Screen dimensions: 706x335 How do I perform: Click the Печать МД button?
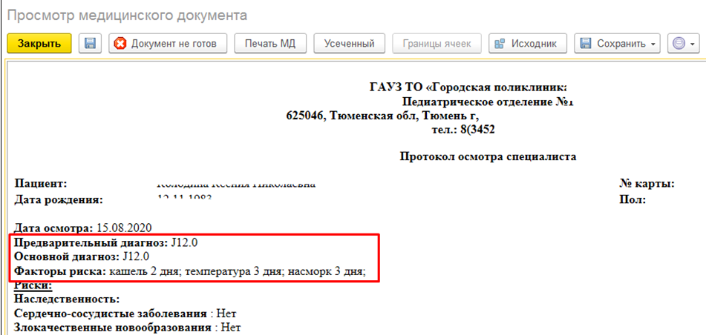[x=270, y=44]
